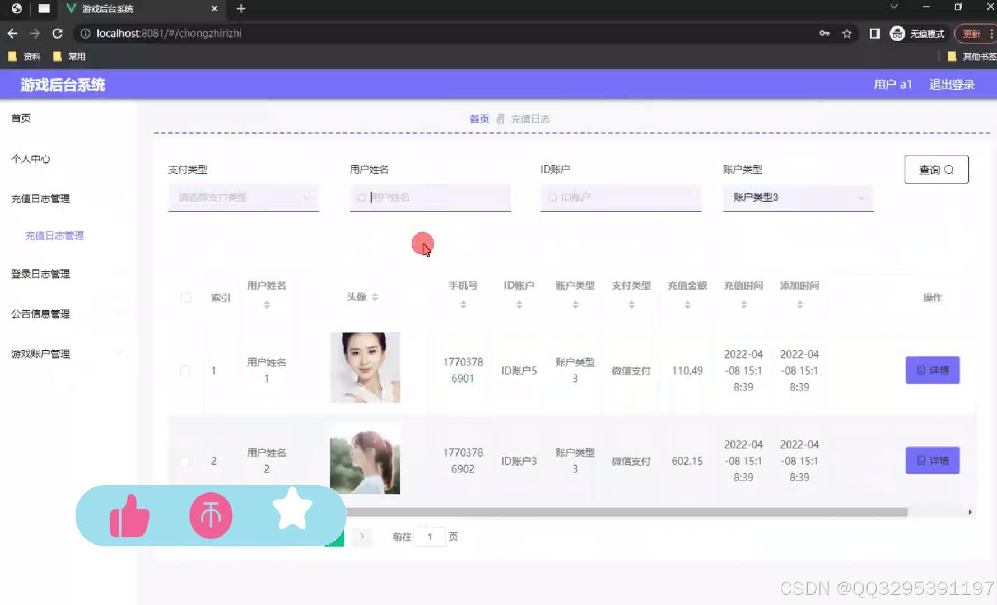Sort by 添加时间 column arrows
The image size is (997, 605).
800,305
